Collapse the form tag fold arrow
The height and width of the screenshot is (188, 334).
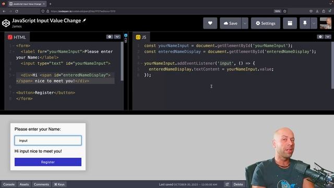(x=14, y=45)
